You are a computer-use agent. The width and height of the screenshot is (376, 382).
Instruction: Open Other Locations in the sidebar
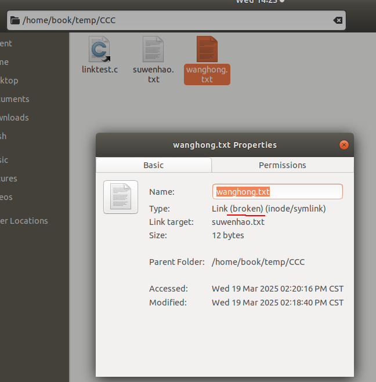(x=24, y=221)
